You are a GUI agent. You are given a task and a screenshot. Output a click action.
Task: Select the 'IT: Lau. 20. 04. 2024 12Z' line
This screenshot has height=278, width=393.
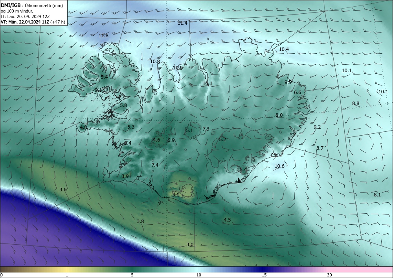[x=25, y=16]
